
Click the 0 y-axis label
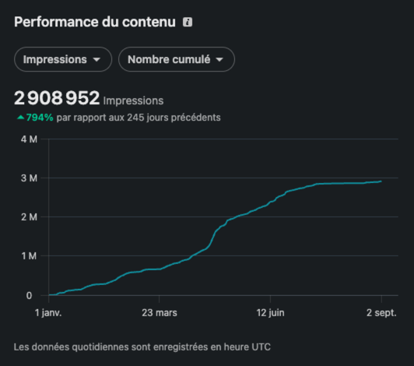point(29,295)
